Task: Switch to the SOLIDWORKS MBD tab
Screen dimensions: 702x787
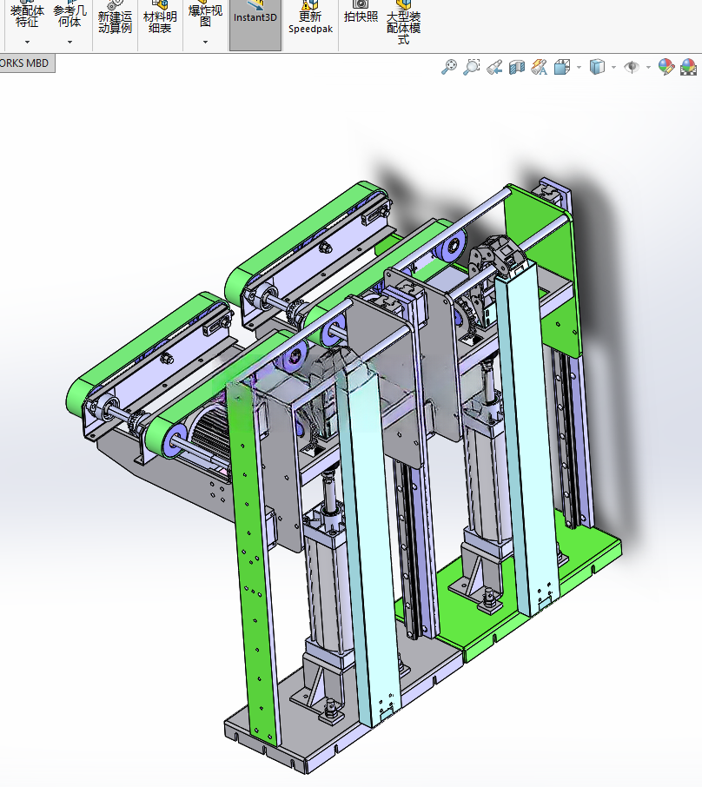Action: click(25, 63)
